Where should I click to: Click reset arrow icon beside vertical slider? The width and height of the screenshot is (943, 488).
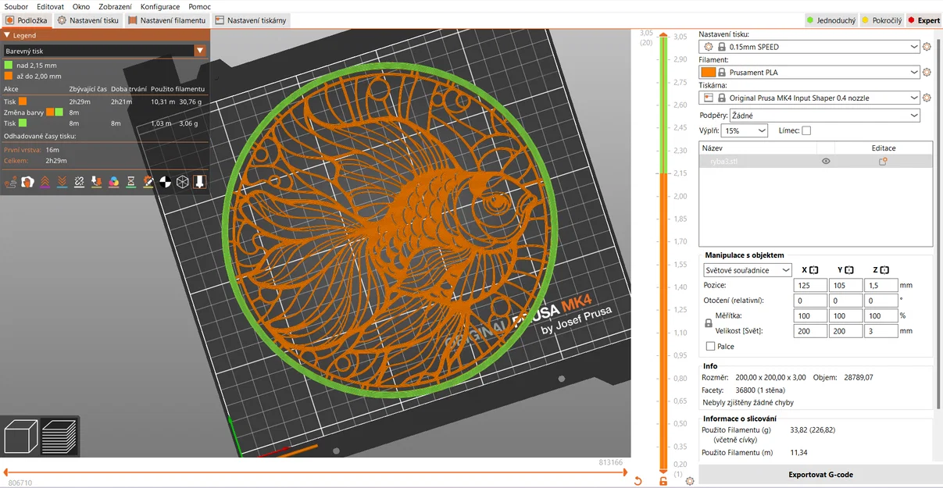638,481
